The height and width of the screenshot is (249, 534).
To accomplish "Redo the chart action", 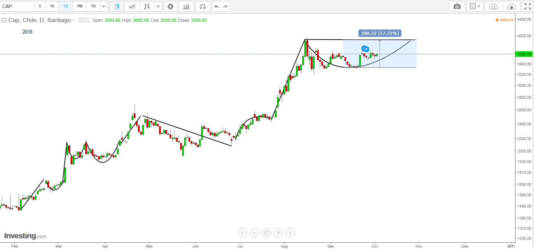I will pyautogui.click(x=226, y=6).
